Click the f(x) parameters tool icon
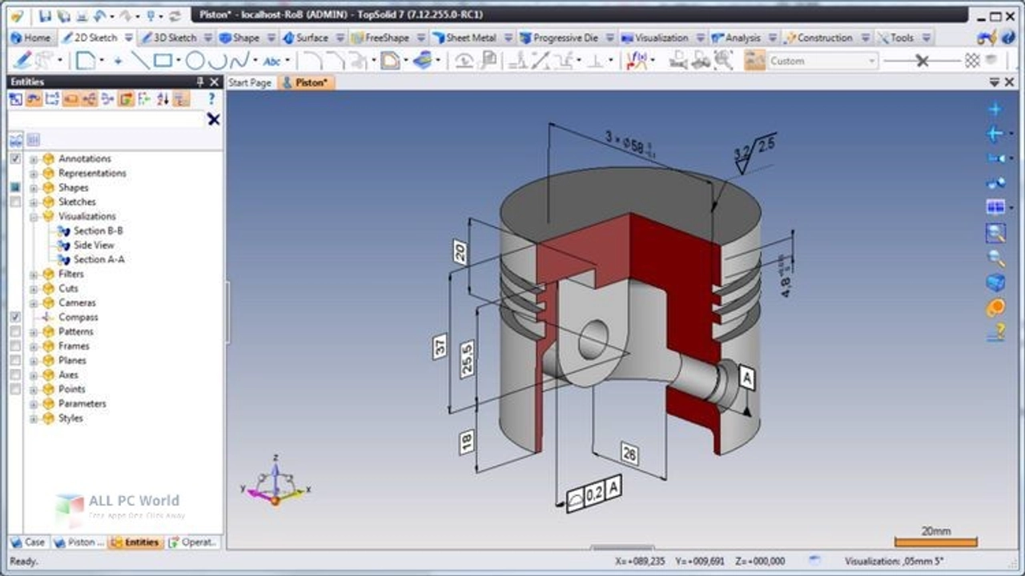Viewport: 1025px width, 576px height. point(637,61)
